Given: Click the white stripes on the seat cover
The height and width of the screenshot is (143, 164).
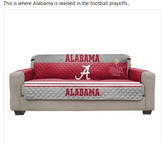Looking at the screenshot, I should (x=83, y=84).
